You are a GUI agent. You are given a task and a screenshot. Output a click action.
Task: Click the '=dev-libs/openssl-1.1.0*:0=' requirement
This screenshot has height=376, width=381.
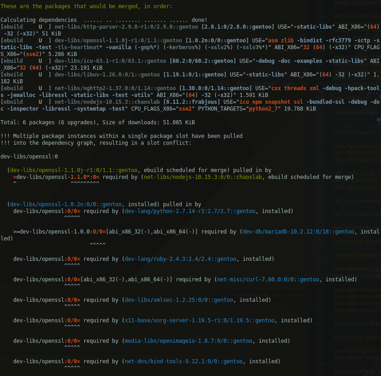pyautogui.click(x=56, y=176)
